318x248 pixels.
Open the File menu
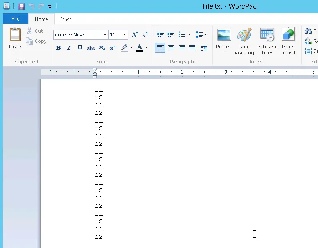pyautogui.click(x=15, y=19)
